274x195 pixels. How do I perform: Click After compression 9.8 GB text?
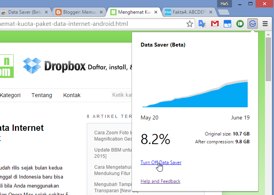click(222, 142)
